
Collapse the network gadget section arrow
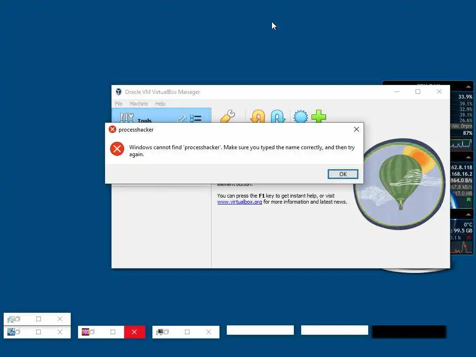point(468,157)
